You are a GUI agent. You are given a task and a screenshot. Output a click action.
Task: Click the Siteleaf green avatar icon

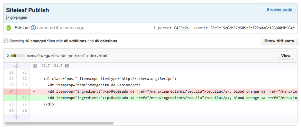click(x=9, y=28)
